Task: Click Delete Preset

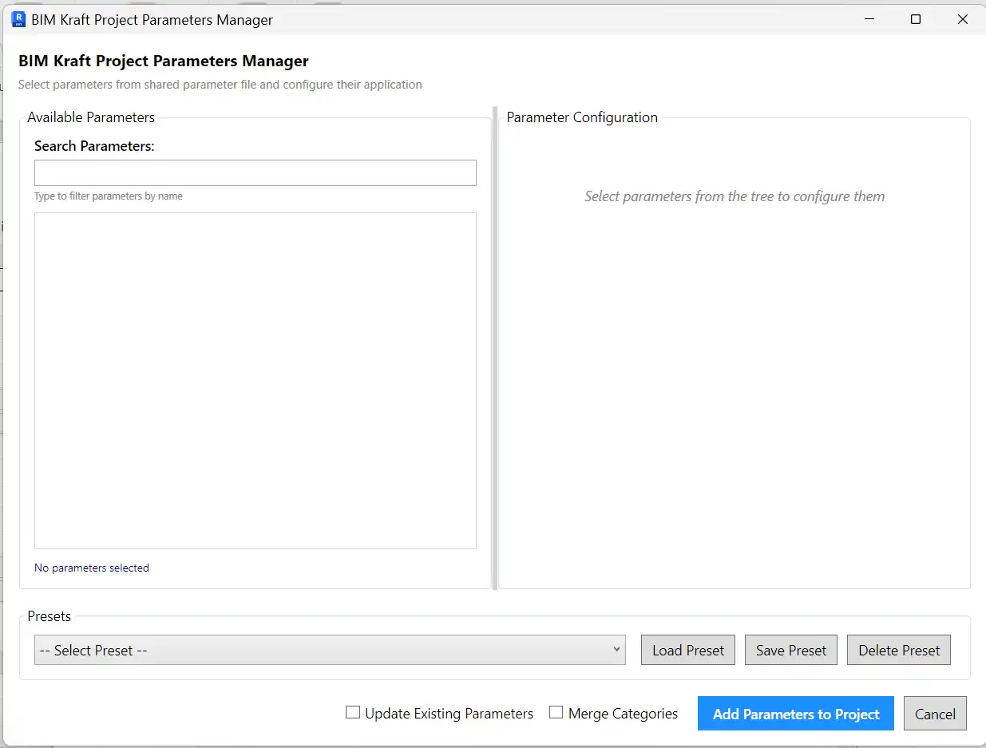Action: [899, 650]
